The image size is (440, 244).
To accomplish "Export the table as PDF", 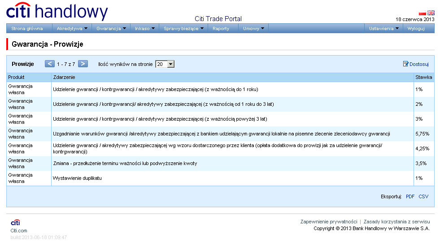I will coord(410,196).
